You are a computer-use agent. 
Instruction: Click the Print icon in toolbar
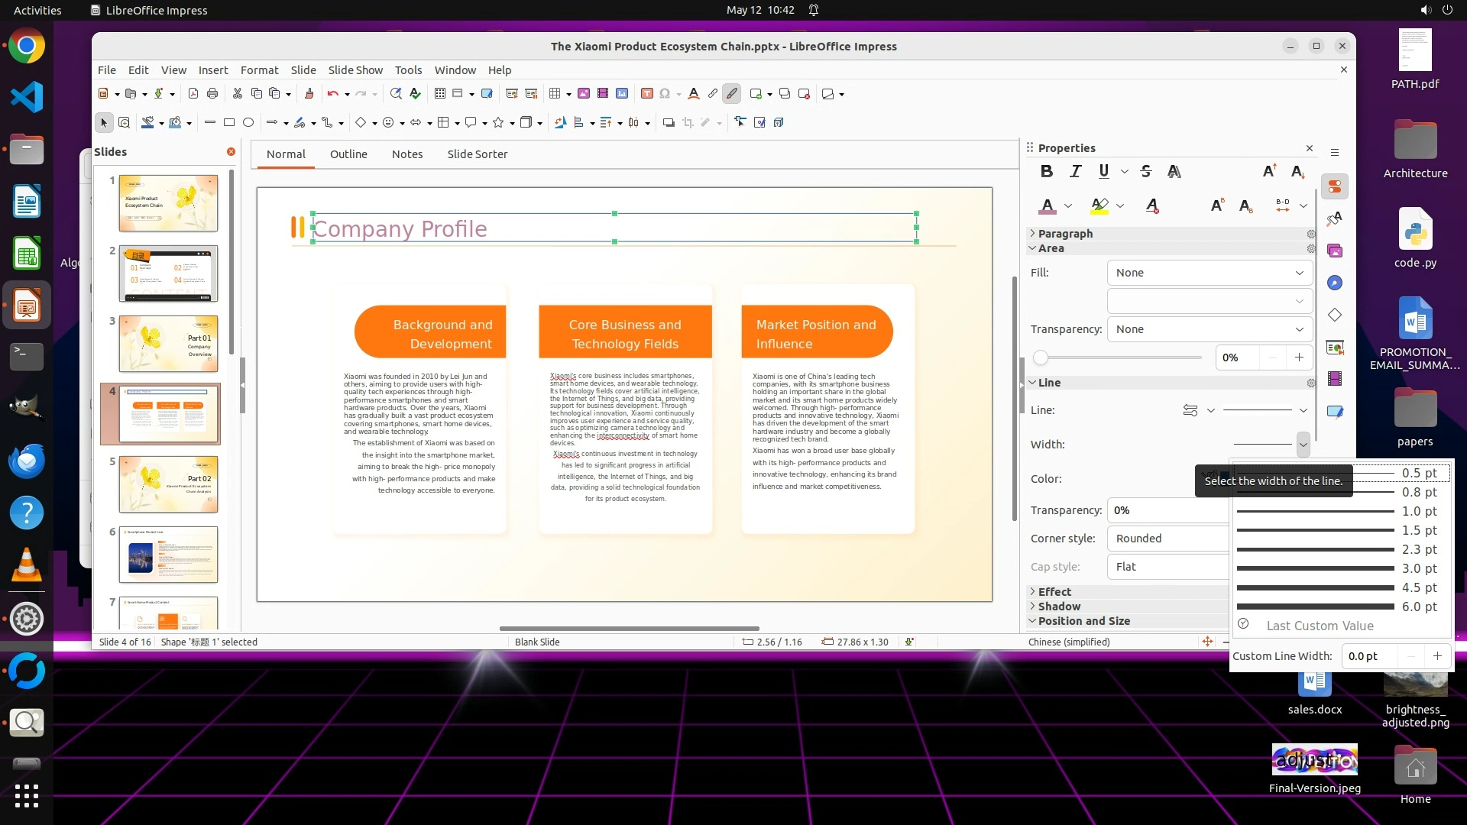[x=212, y=93]
